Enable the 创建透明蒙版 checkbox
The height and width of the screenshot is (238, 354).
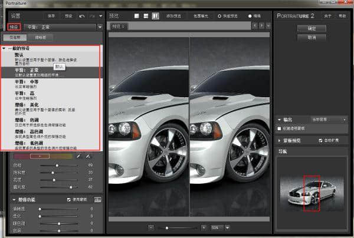[280, 128]
